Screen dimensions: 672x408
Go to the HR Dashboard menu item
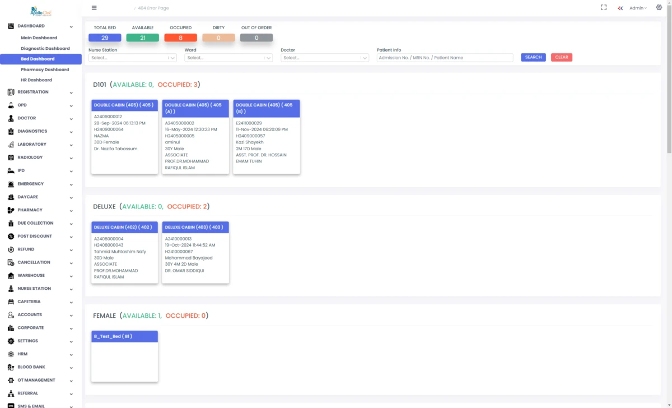pos(36,80)
